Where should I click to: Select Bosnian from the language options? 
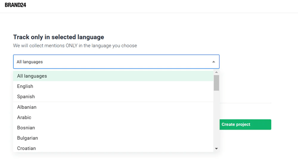pos(26,128)
